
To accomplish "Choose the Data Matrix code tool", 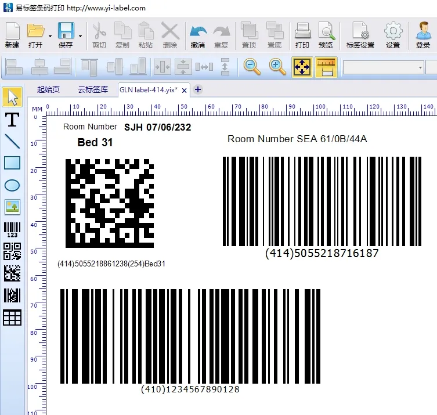I will pos(12,273).
